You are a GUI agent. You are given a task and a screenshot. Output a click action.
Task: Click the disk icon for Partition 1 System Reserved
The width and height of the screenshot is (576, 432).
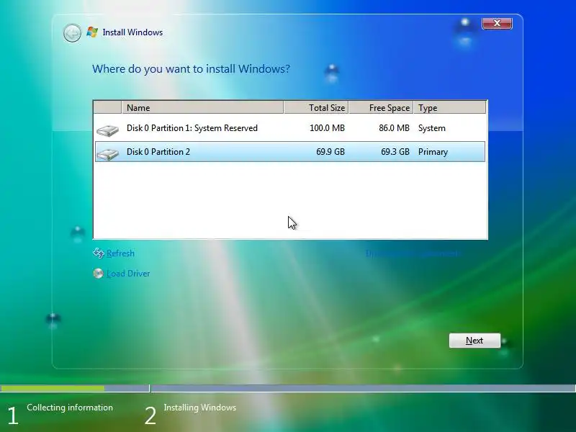(x=107, y=130)
